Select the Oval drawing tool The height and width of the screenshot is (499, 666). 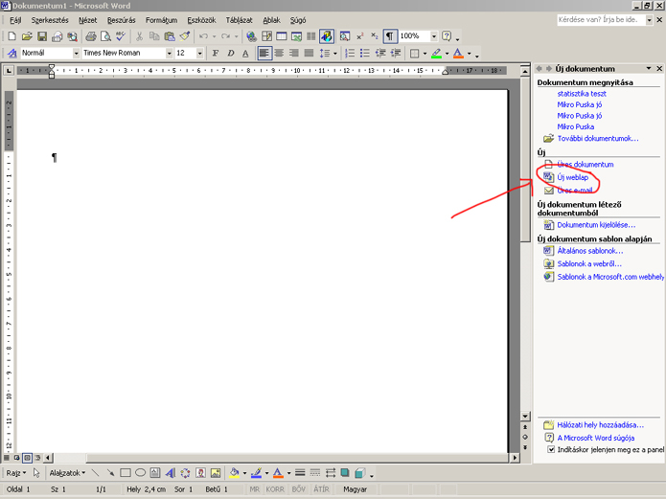141,473
